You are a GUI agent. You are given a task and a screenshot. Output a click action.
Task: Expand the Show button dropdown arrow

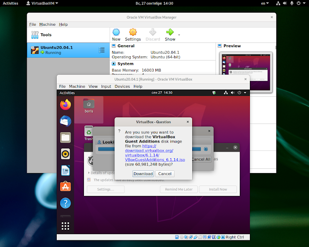point(179,35)
